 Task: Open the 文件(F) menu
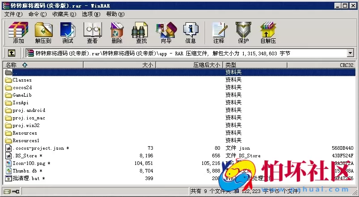coord(13,14)
